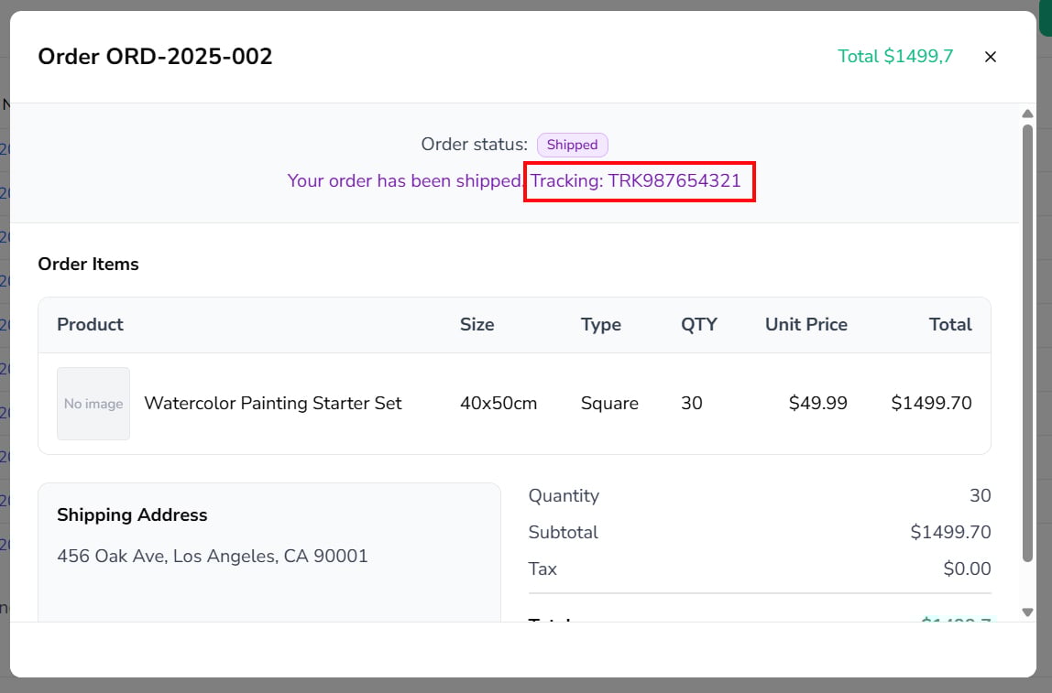Click the scrollbar up arrow
This screenshot has height=693, width=1052.
1027,114
